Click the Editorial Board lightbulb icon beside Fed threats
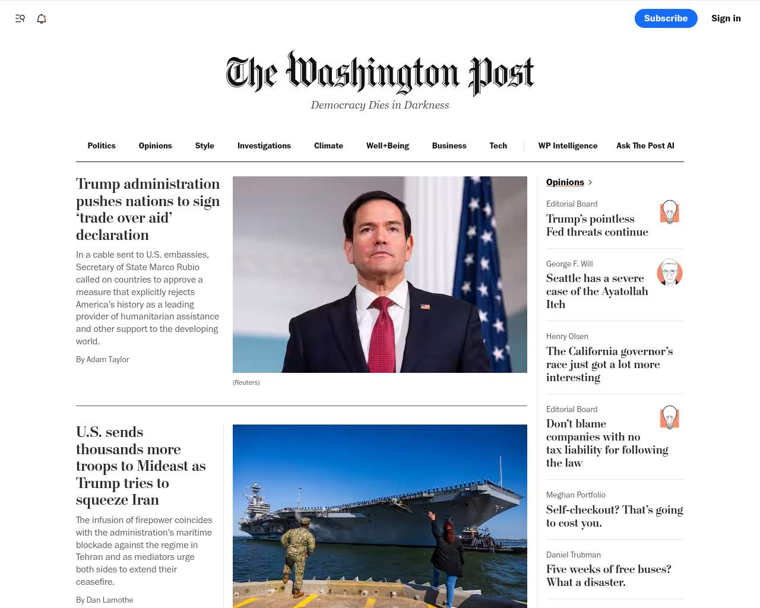760x608 pixels. coord(670,212)
